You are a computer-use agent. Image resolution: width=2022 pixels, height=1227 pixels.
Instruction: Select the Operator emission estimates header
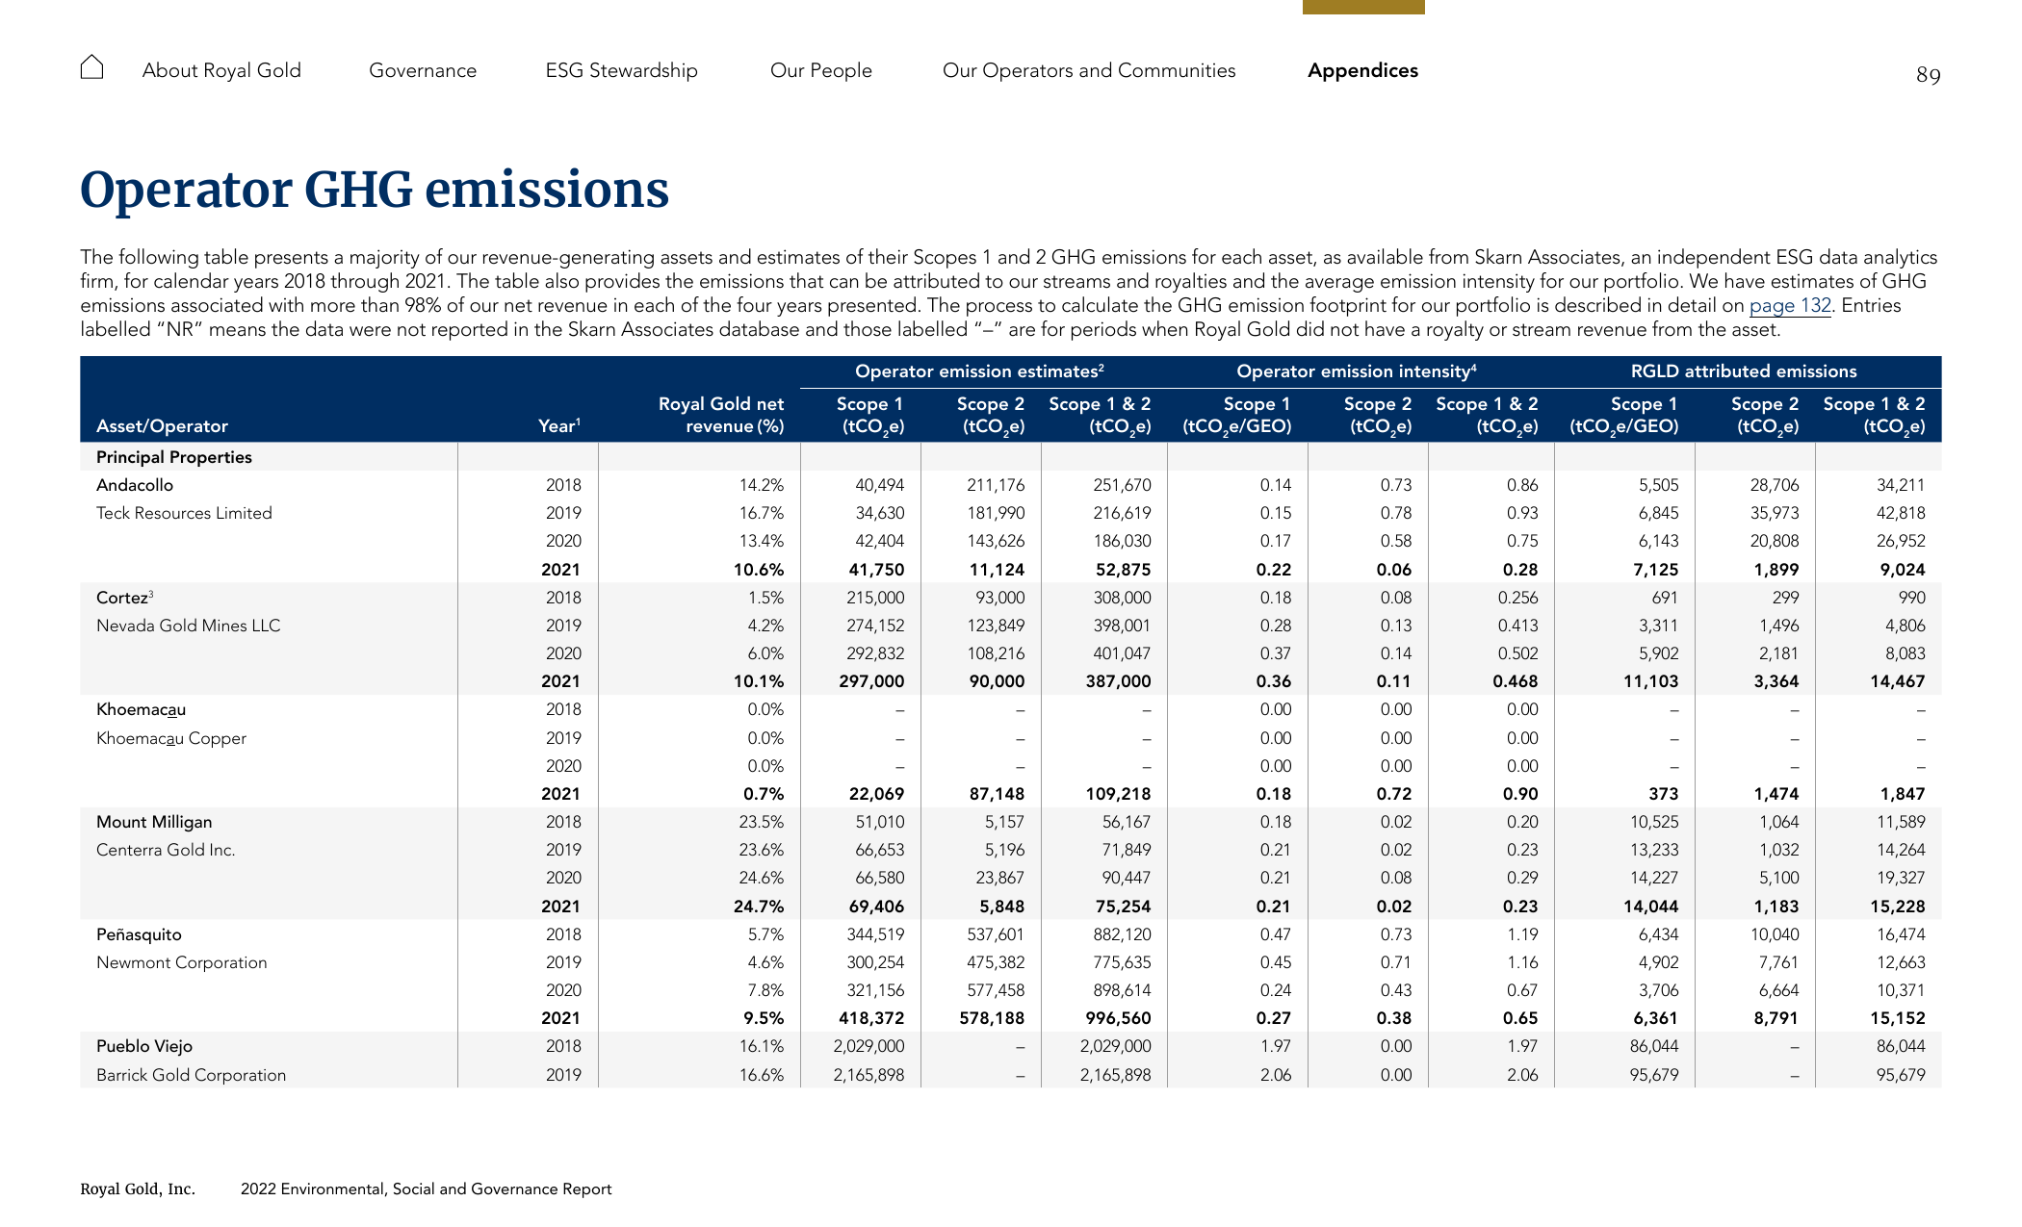coord(979,371)
